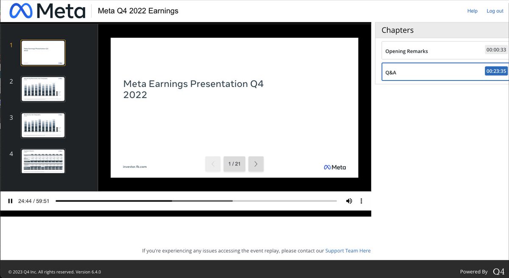Viewport: 509px width, 278px height.
Task: Open the player's three-dot options menu
Action: coord(361,201)
